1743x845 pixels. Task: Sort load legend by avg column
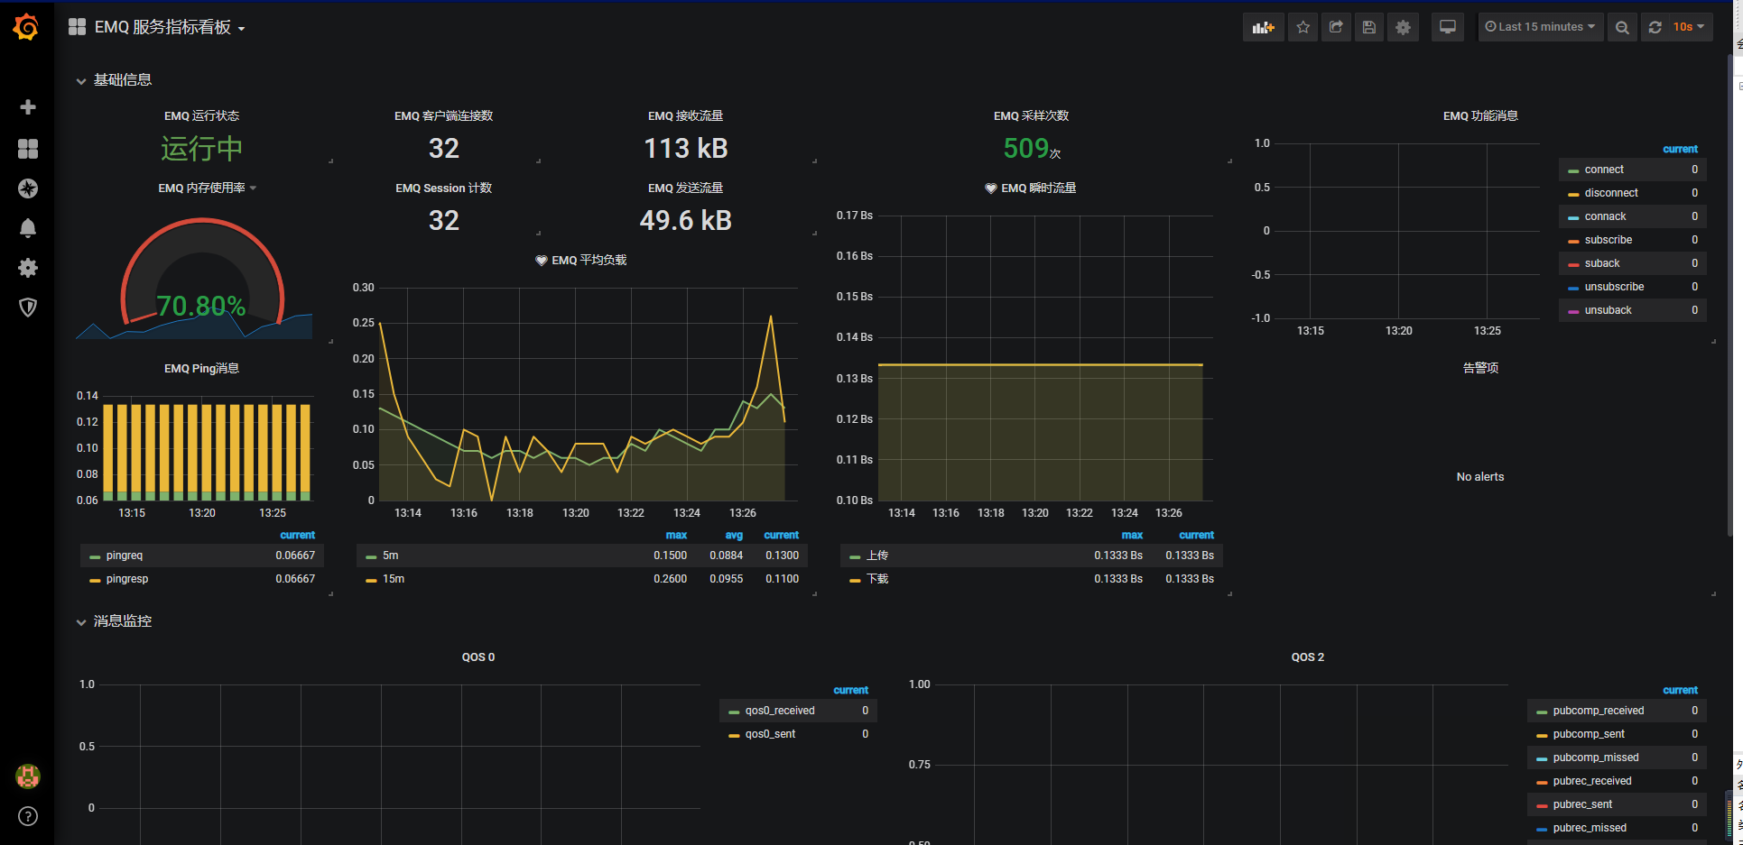click(734, 535)
